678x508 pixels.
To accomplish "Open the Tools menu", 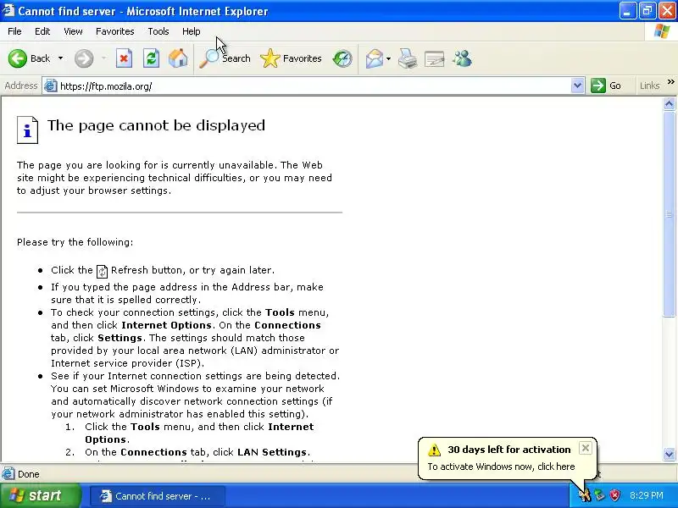I will pos(158,31).
